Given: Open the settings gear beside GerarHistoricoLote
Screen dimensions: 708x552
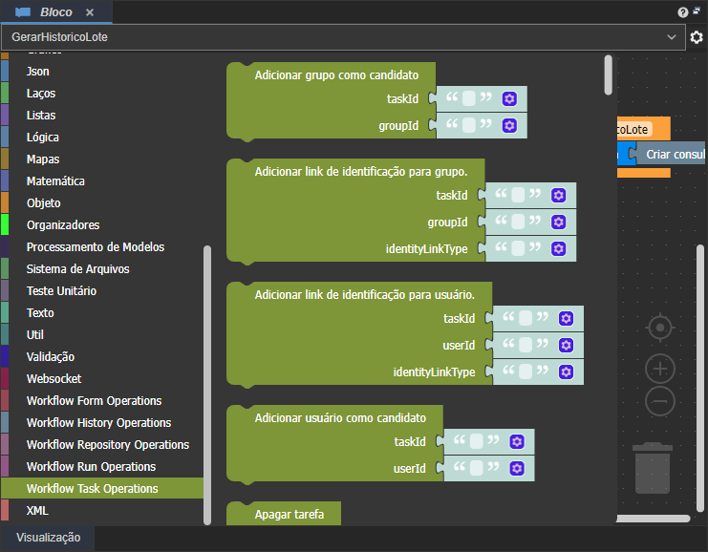Looking at the screenshot, I should click(x=697, y=37).
